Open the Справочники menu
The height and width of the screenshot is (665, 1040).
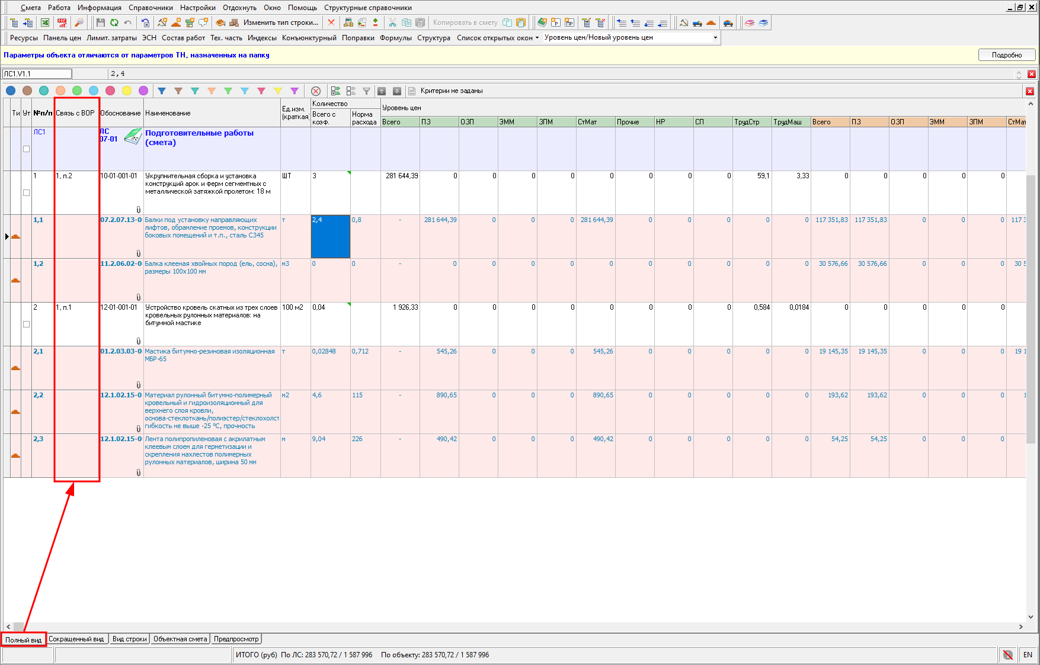151,8
